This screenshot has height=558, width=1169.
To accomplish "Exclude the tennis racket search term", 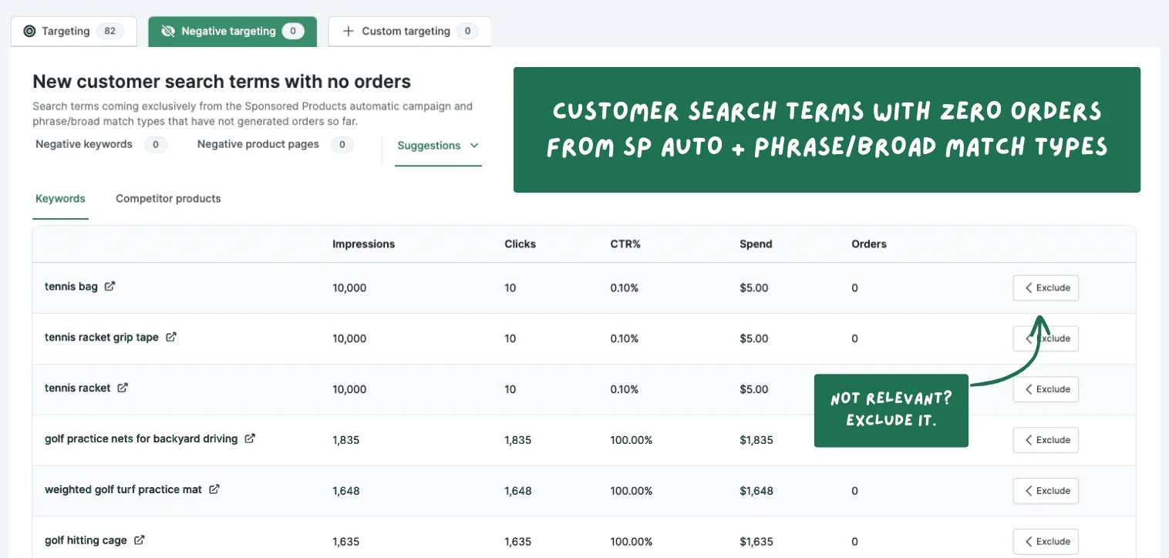I will (1046, 389).
